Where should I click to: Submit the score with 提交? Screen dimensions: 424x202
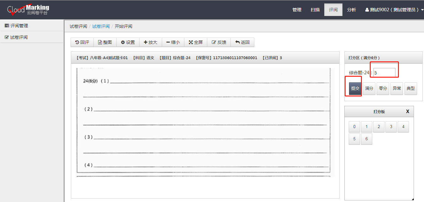pos(355,88)
